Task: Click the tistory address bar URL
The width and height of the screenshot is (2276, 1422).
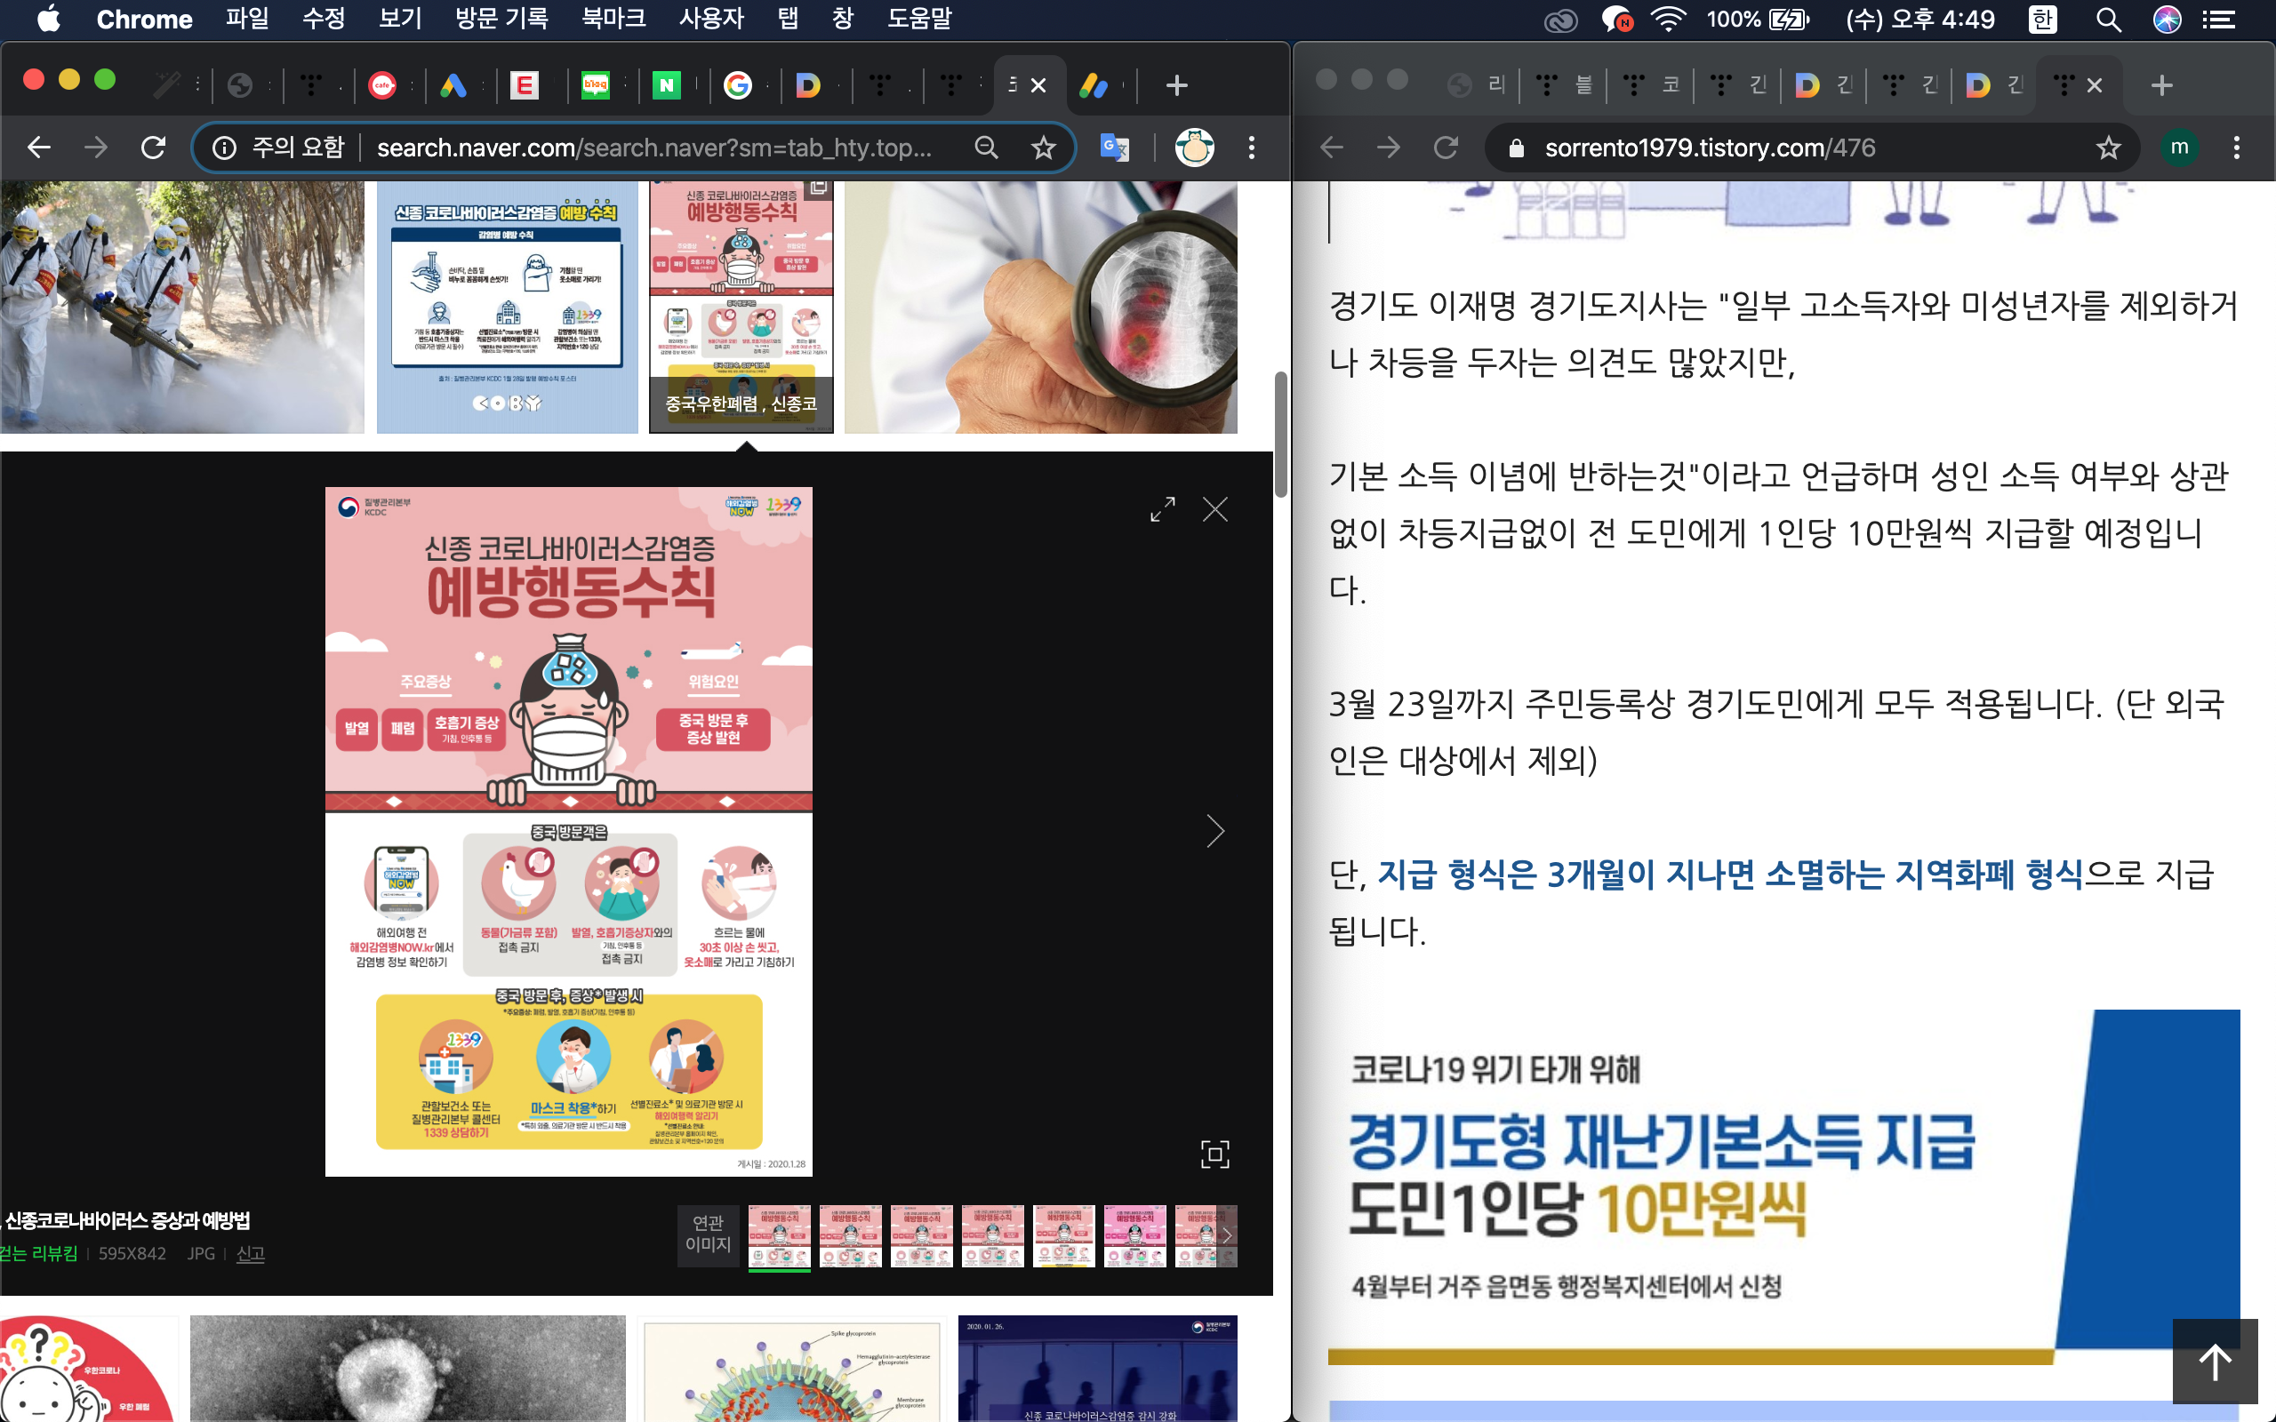Action: tap(1710, 148)
